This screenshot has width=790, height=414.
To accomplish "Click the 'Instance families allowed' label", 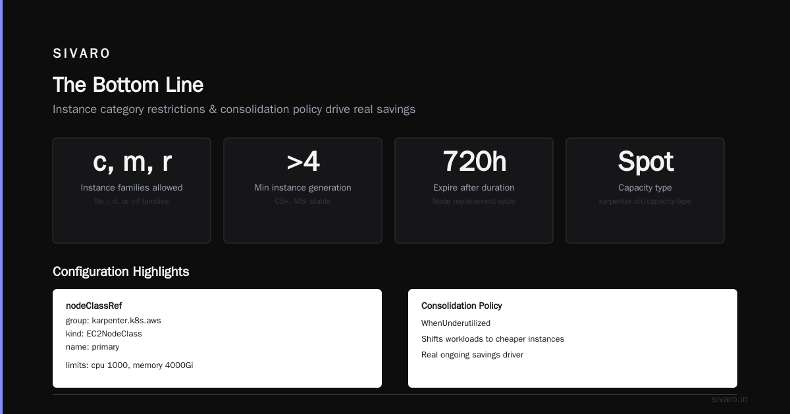I will point(132,188).
